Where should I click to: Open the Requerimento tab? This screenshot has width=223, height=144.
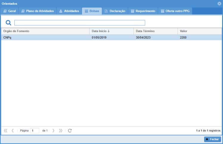coord(143,11)
